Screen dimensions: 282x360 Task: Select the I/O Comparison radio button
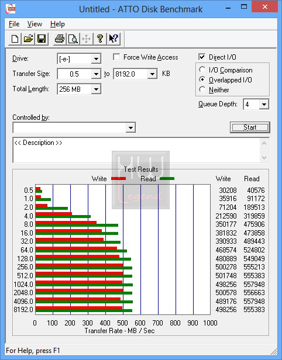(202, 70)
